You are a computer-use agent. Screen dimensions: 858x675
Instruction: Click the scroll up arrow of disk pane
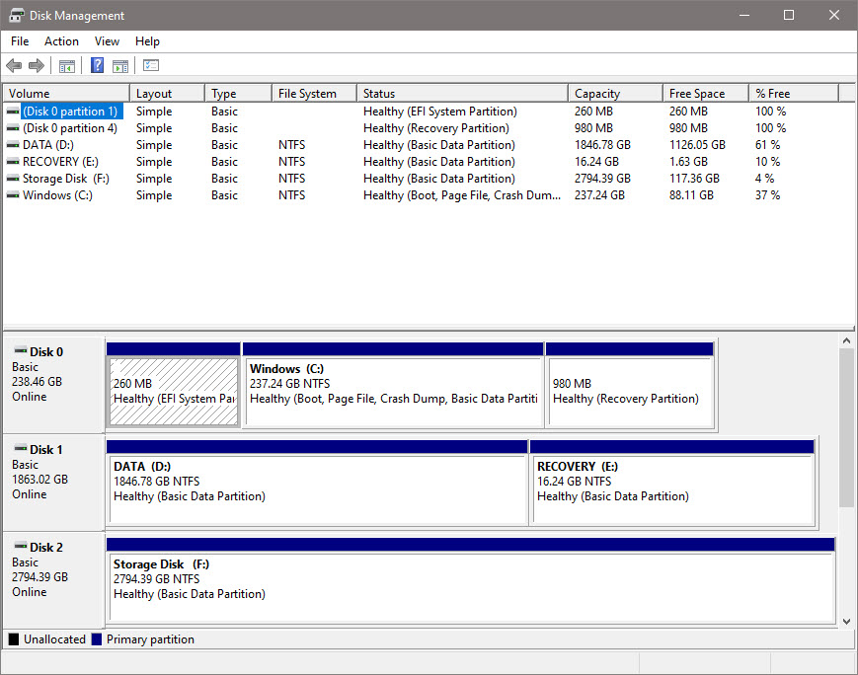click(x=846, y=340)
